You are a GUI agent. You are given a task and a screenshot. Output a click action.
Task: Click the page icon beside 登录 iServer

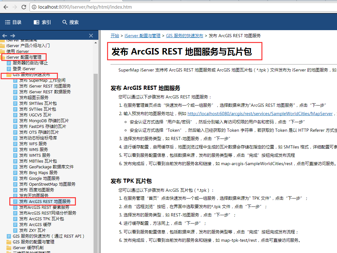pyautogui.click(x=9, y=69)
